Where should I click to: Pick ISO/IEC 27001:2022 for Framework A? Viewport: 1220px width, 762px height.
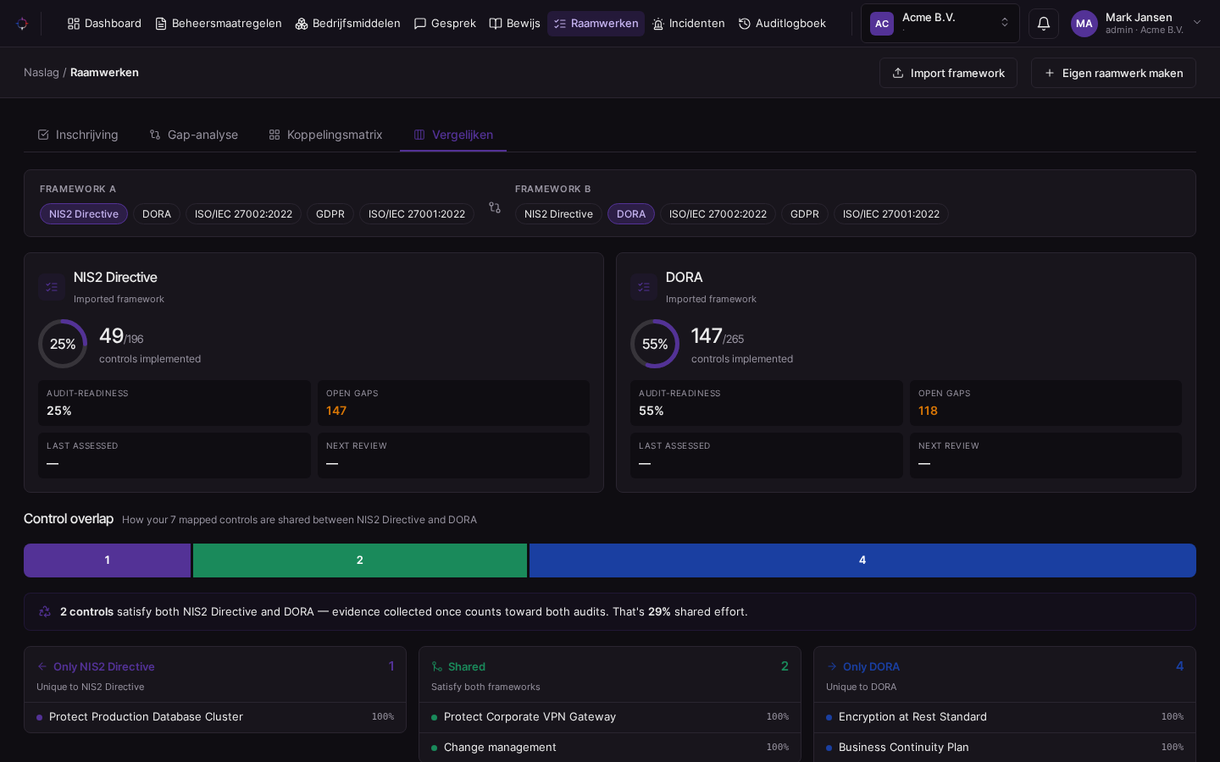click(x=417, y=214)
